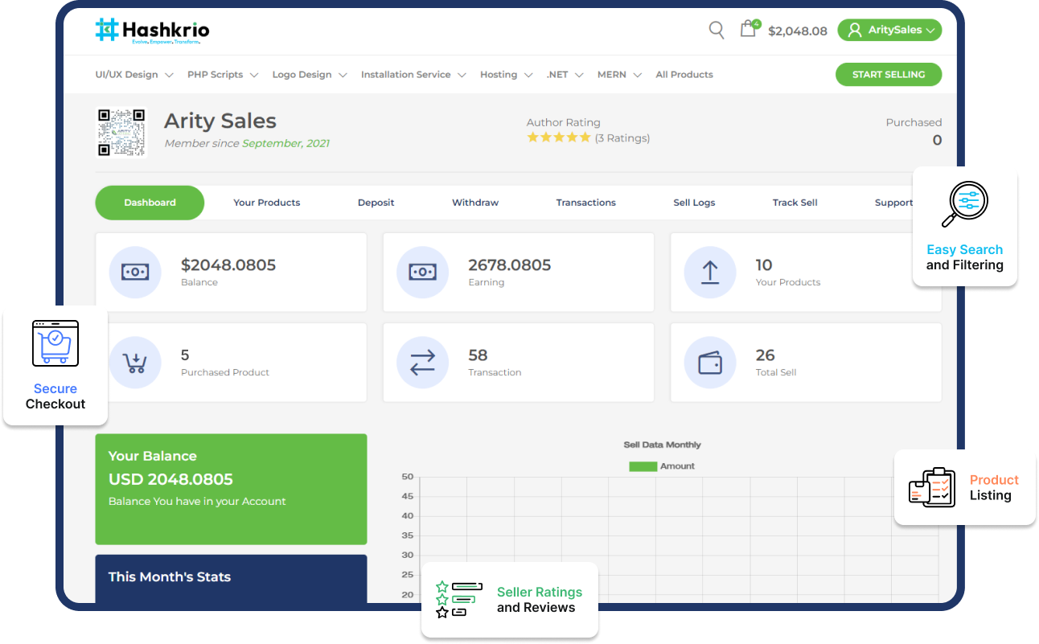Click the Easy Search and Filtering label

pyautogui.click(x=965, y=257)
